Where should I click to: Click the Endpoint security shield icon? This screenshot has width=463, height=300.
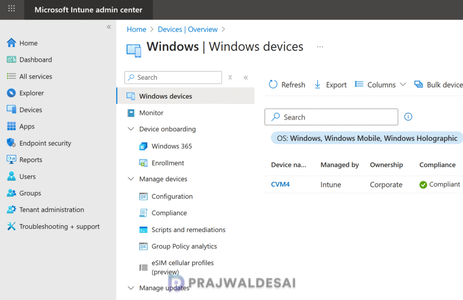pyautogui.click(x=11, y=143)
